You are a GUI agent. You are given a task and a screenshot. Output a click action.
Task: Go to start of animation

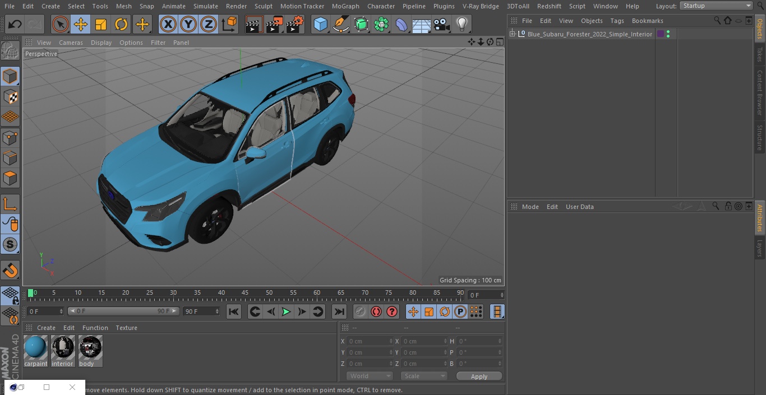click(x=234, y=312)
